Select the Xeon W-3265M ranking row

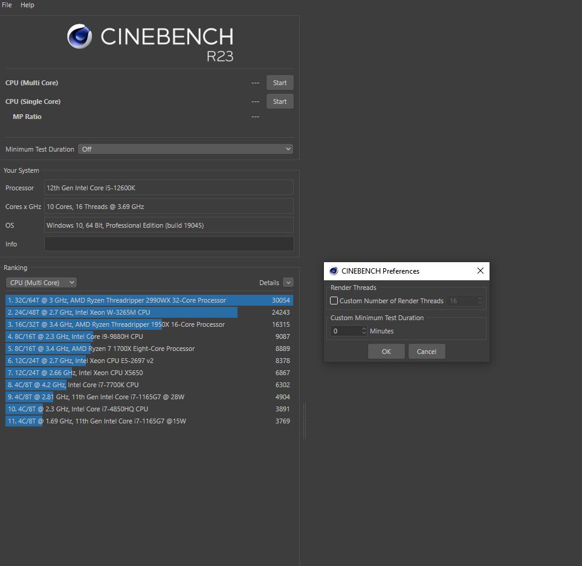pyautogui.click(x=149, y=312)
